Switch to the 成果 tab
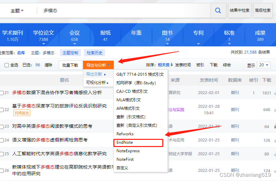Screen dimensions: 276x181 (260, 35)
